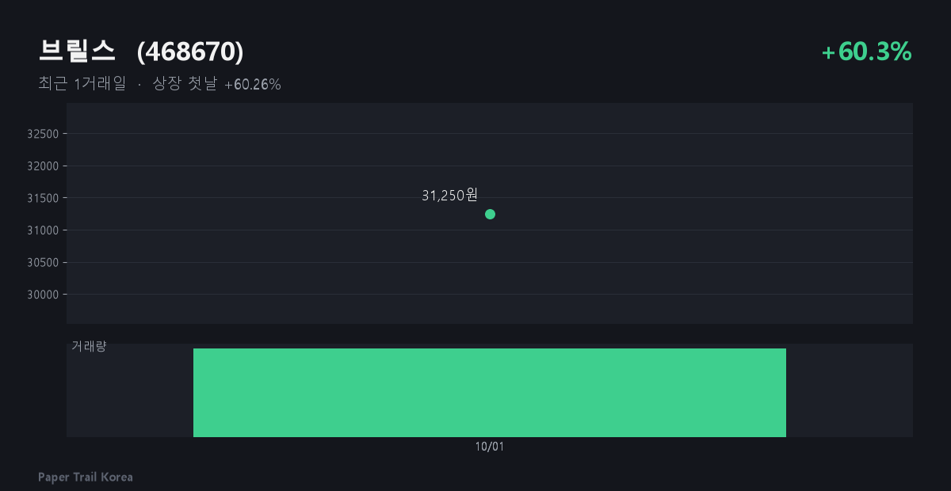The image size is (951, 491).
Task: Click the 10/01 date label
Action: click(490, 447)
